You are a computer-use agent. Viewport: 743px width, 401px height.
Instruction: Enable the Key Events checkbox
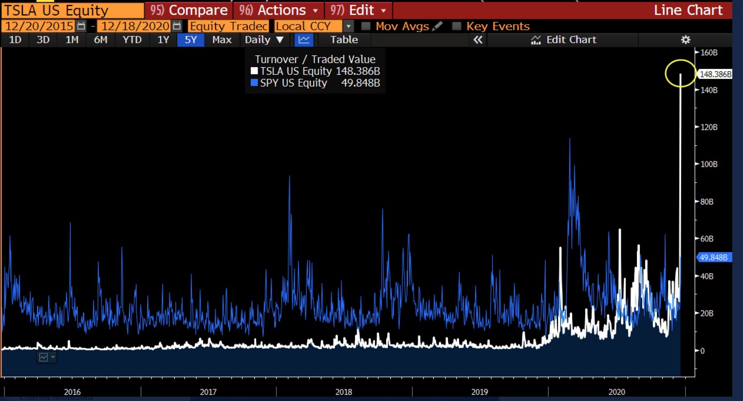click(x=456, y=26)
